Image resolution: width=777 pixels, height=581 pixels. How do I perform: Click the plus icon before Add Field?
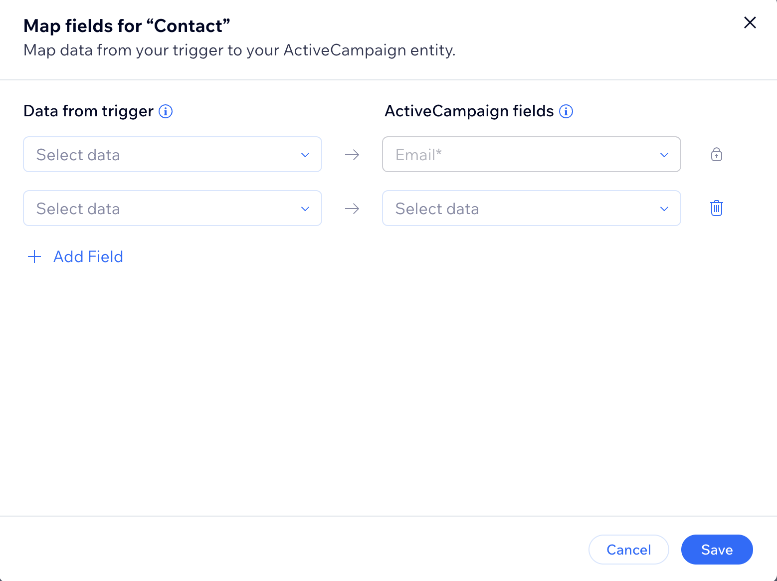point(34,257)
